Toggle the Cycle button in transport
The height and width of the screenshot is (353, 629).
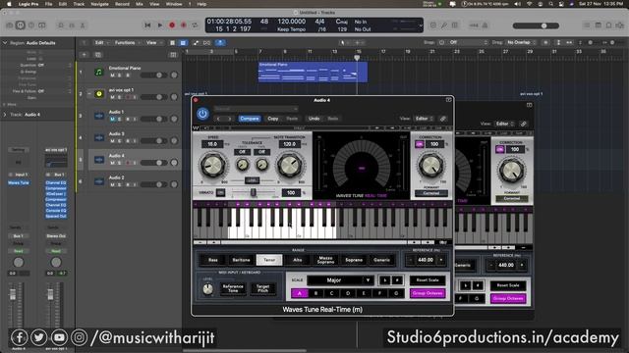[195, 25]
